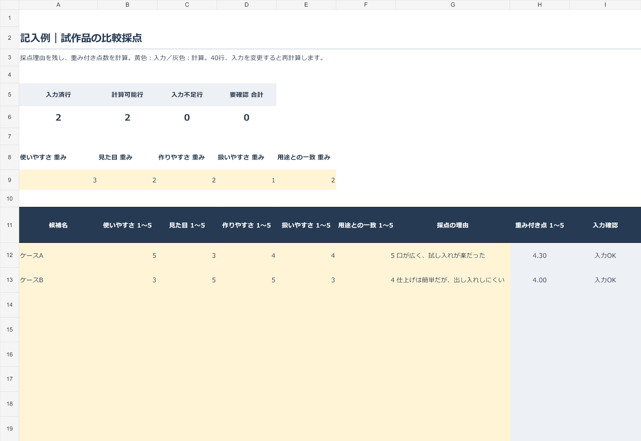Select column I by its header
This screenshot has width=641, height=441.
coord(605,5)
